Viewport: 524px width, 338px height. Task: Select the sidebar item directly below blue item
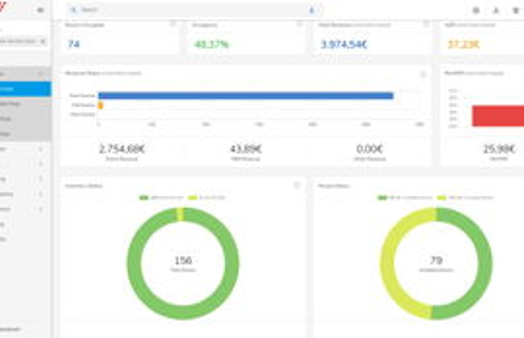pyautogui.click(x=25, y=104)
